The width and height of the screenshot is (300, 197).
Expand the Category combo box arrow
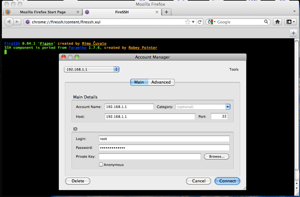pos(227,106)
